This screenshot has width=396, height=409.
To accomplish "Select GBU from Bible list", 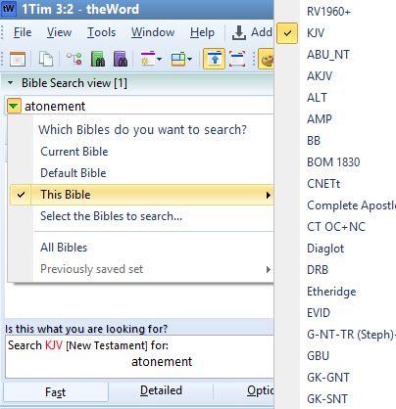I will [x=318, y=356].
